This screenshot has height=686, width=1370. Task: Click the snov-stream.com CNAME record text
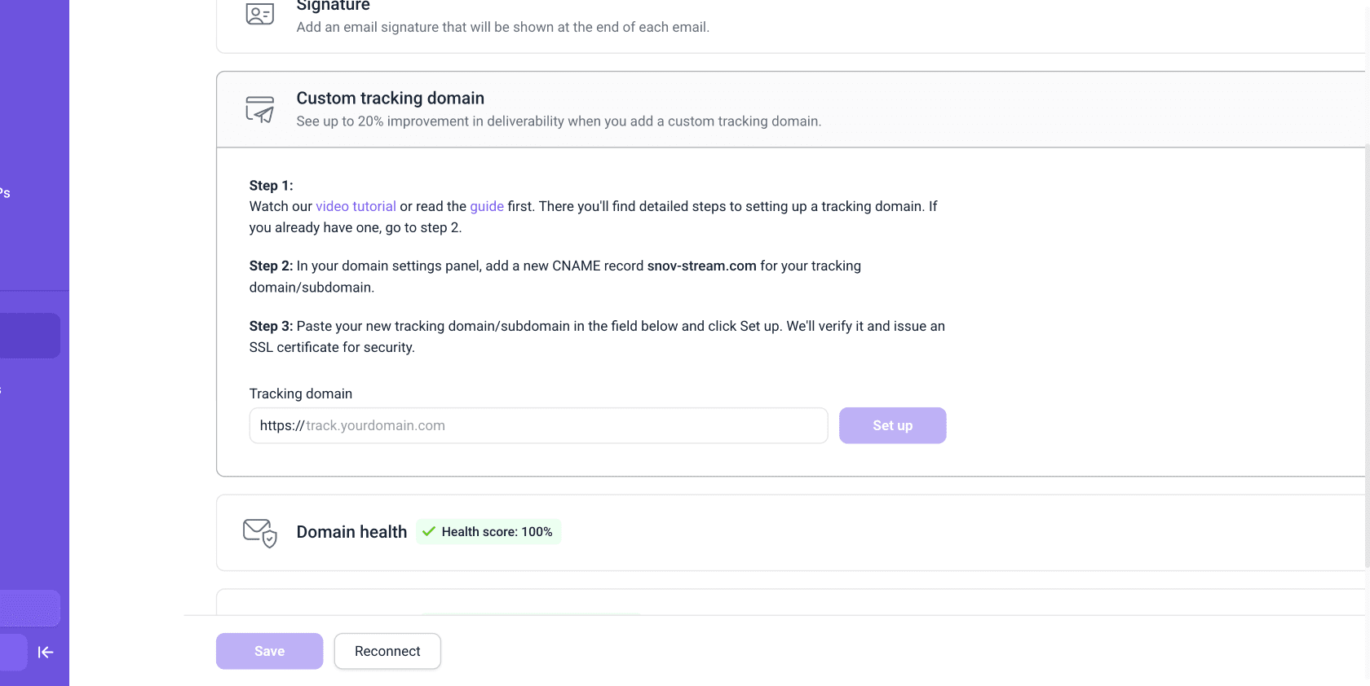coord(701,266)
